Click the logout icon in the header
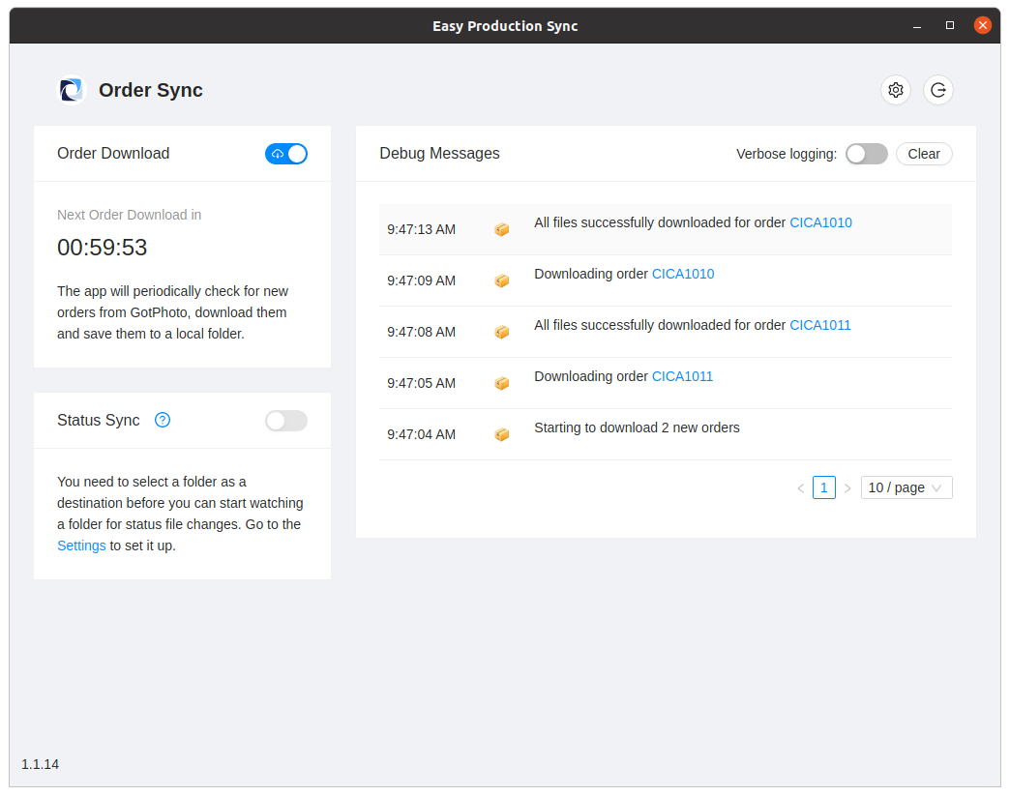1010x796 pixels. [x=937, y=90]
